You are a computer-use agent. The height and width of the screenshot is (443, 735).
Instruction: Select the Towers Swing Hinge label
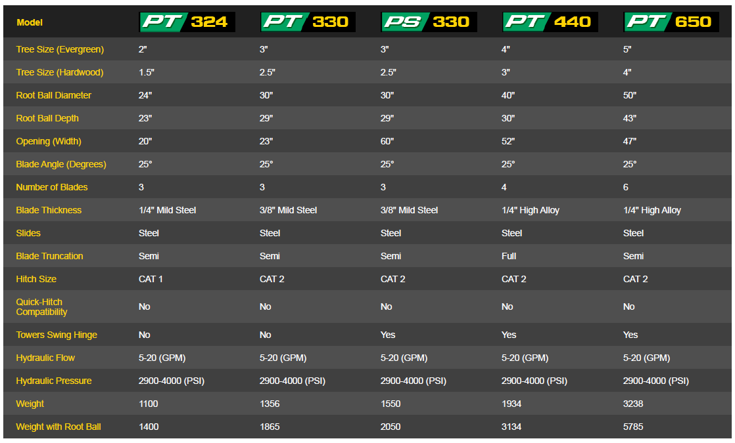(57, 335)
